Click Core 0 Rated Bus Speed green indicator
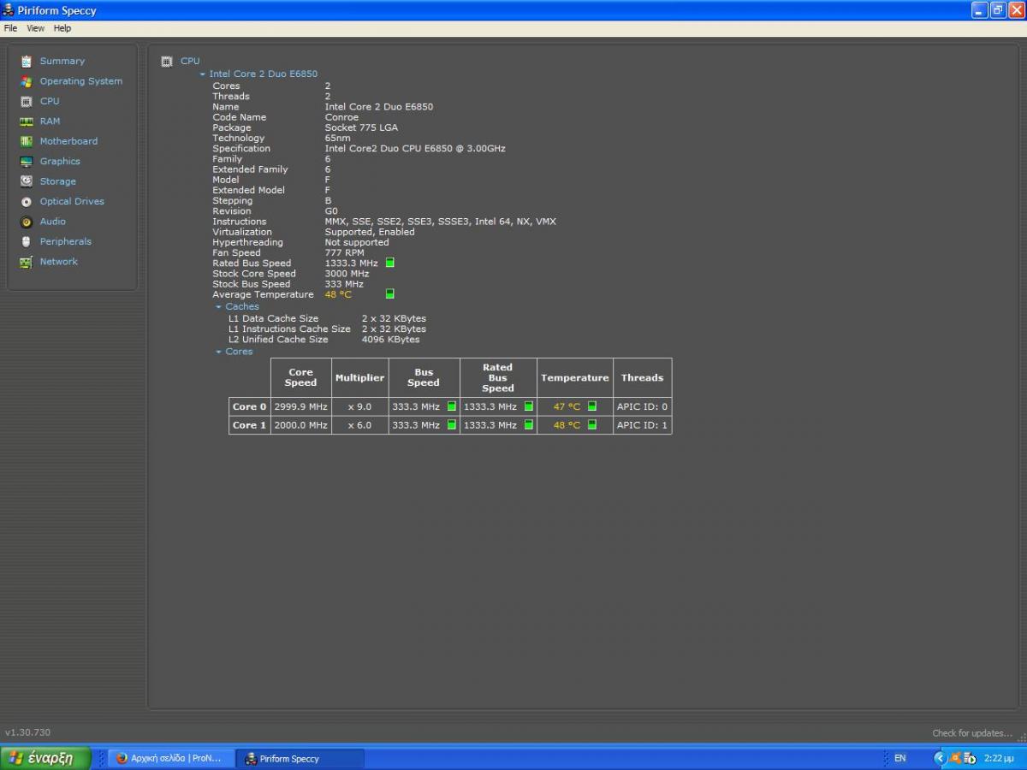This screenshot has width=1027, height=770. pos(528,406)
